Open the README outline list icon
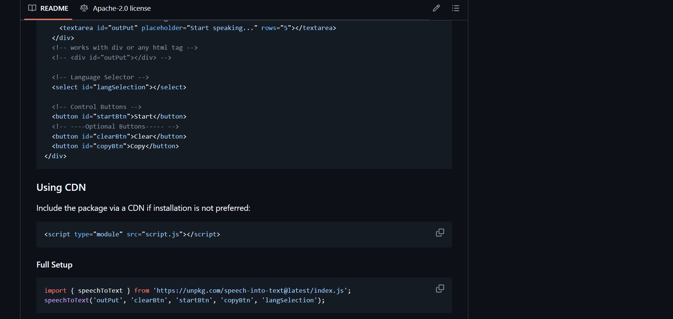The height and width of the screenshot is (319, 673). (x=455, y=8)
